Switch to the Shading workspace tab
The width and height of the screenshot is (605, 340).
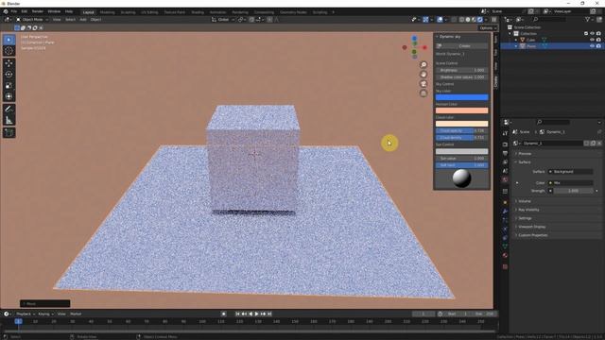point(198,12)
